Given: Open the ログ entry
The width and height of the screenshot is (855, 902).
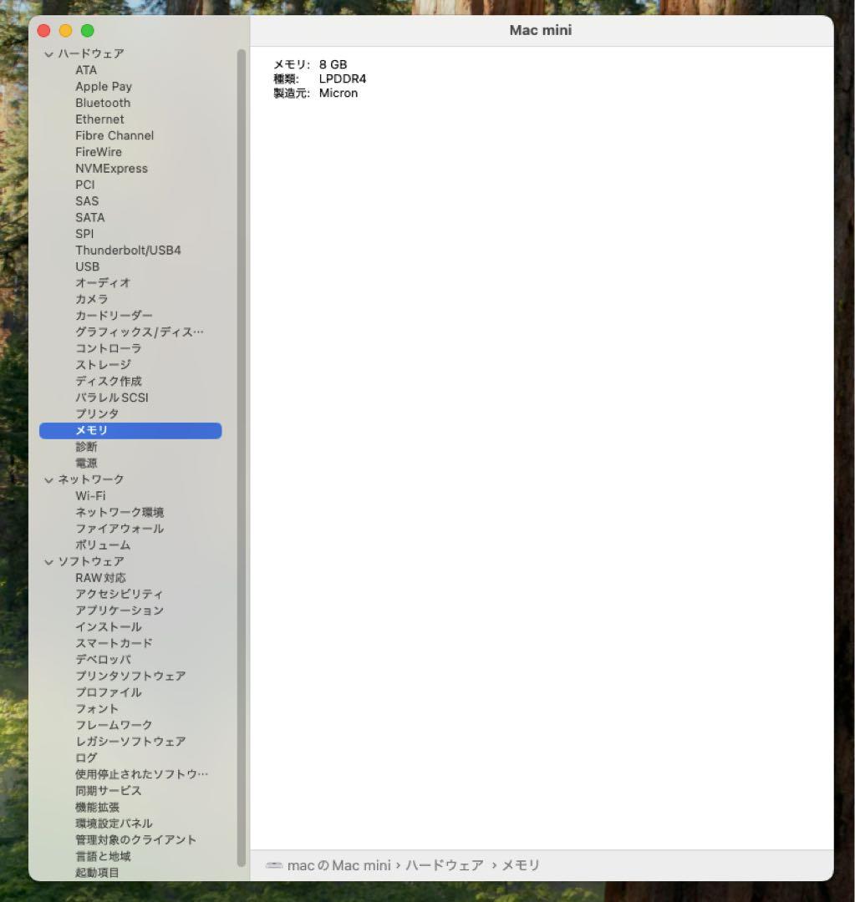Looking at the screenshot, I should coord(86,758).
